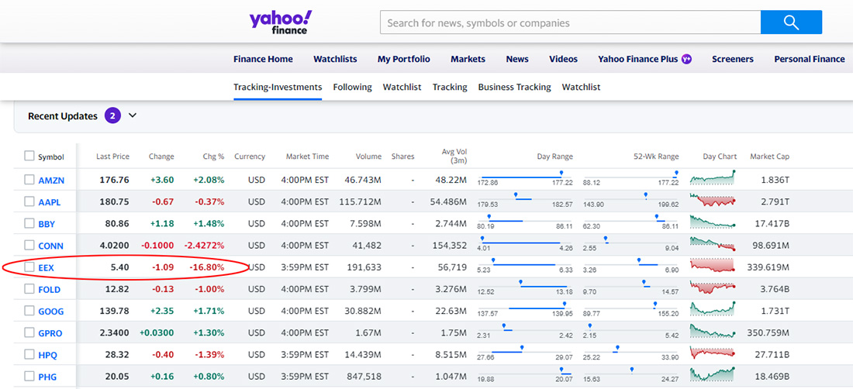Click the AAPL market cap 2.791T
This screenshot has width=853, height=389.
775,202
